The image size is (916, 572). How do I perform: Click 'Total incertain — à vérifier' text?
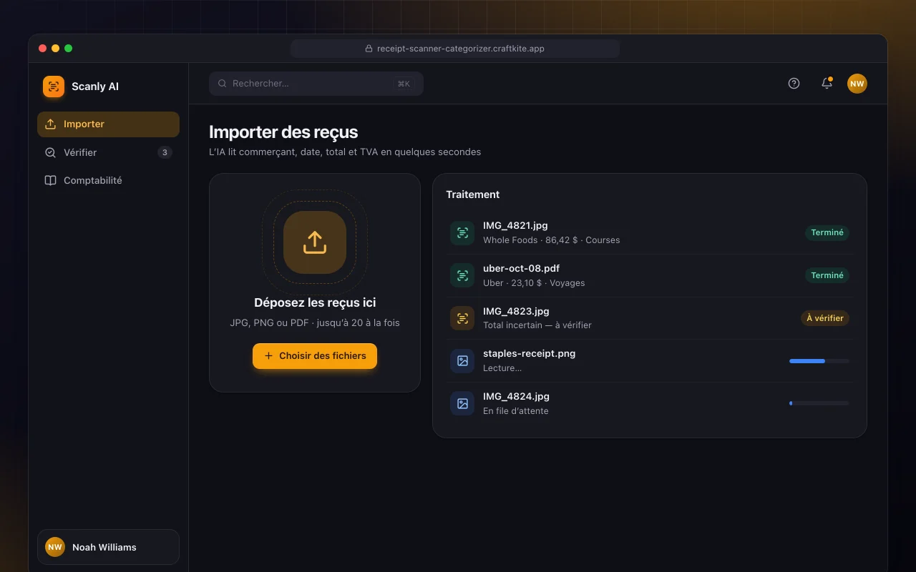[537, 325]
